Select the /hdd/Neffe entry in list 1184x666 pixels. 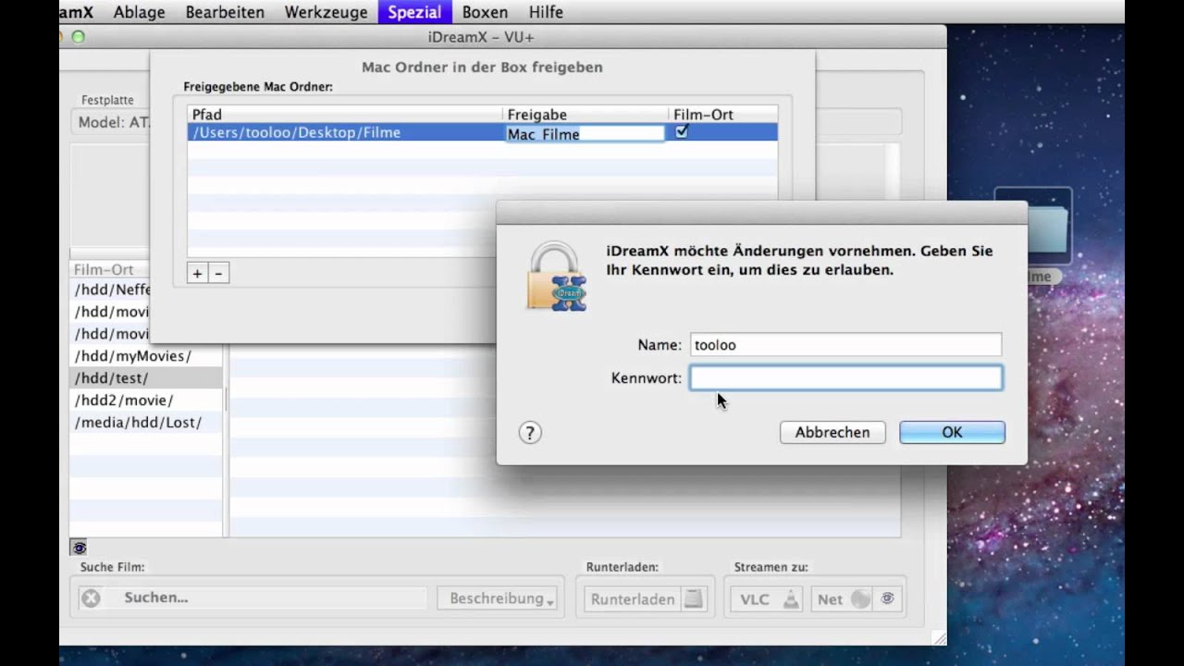(x=110, y=290)
